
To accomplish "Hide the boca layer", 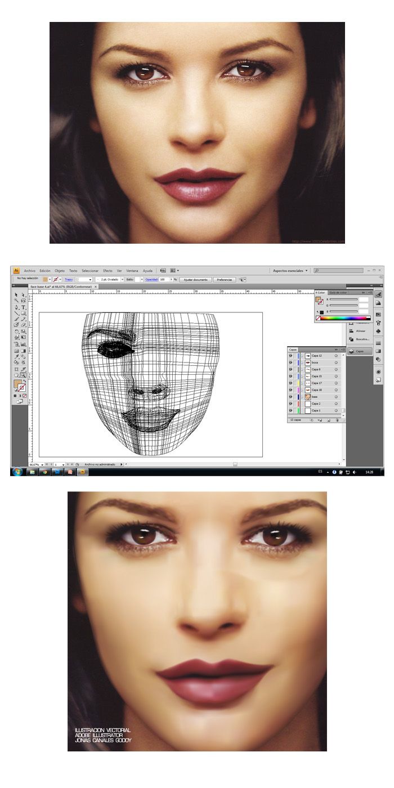I will click(x=290, y=362).
